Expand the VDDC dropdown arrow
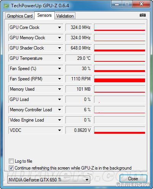153x189 pixels. tap(59, 130)
